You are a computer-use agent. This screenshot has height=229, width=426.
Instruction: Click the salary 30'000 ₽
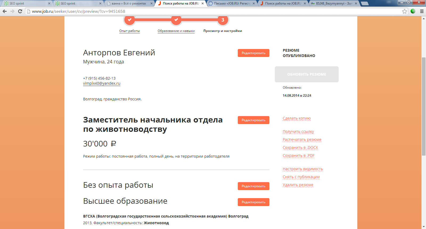click(100, 144)
